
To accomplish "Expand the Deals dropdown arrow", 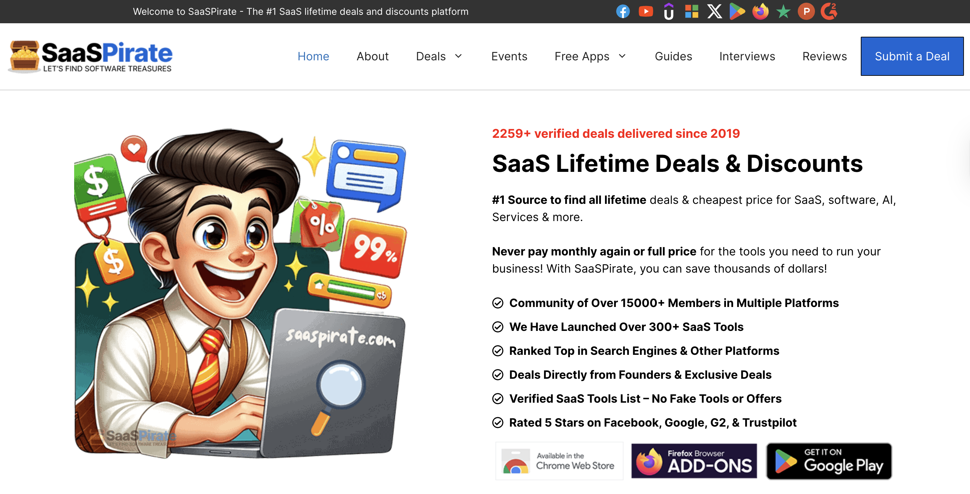I will pyautogui.click(x=458, y=56).
